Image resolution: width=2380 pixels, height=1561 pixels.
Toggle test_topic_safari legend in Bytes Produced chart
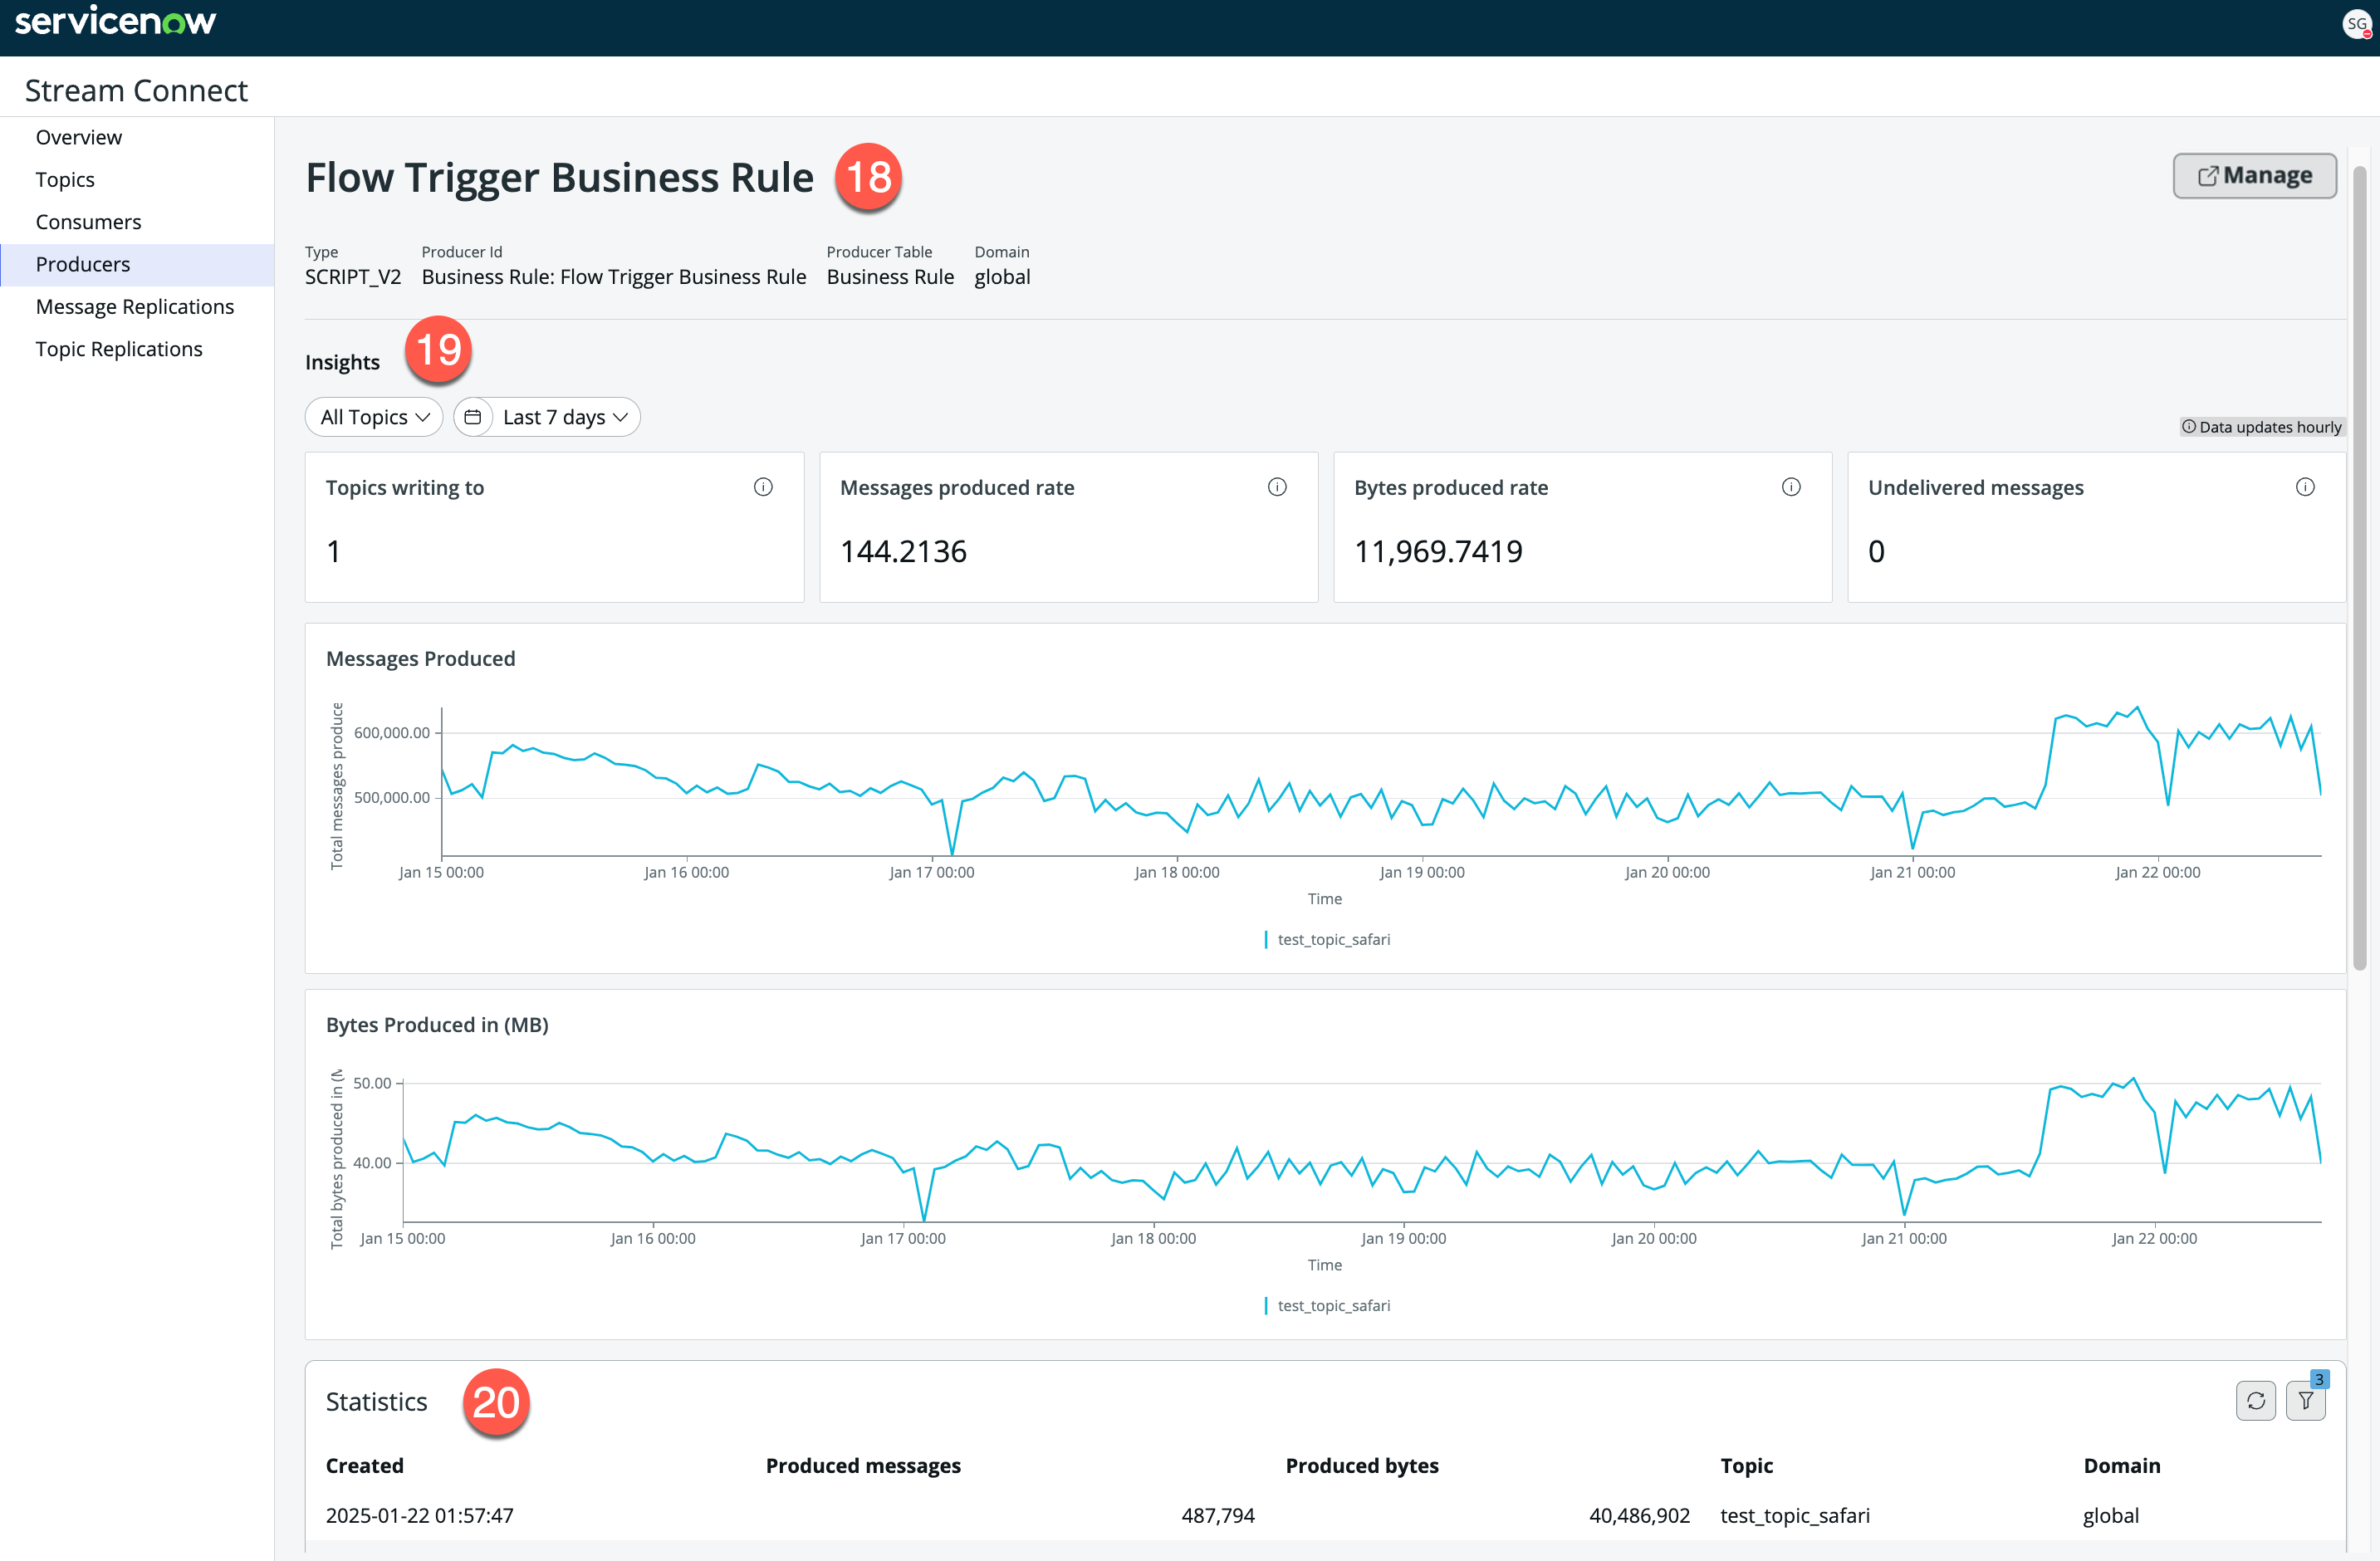pyautogui.click(x=1327, y=1306)
